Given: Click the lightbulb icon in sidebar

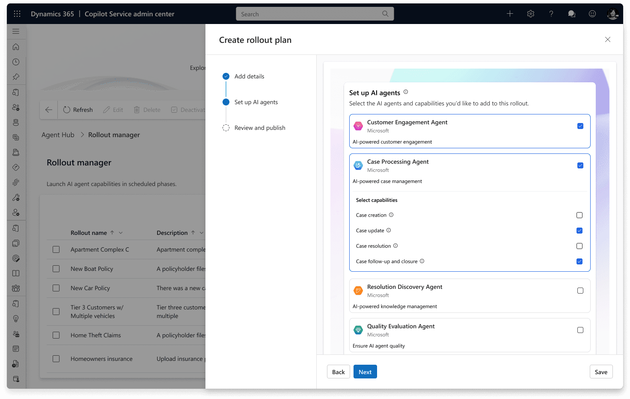Looking at the screenshot, I should [16, 318].
